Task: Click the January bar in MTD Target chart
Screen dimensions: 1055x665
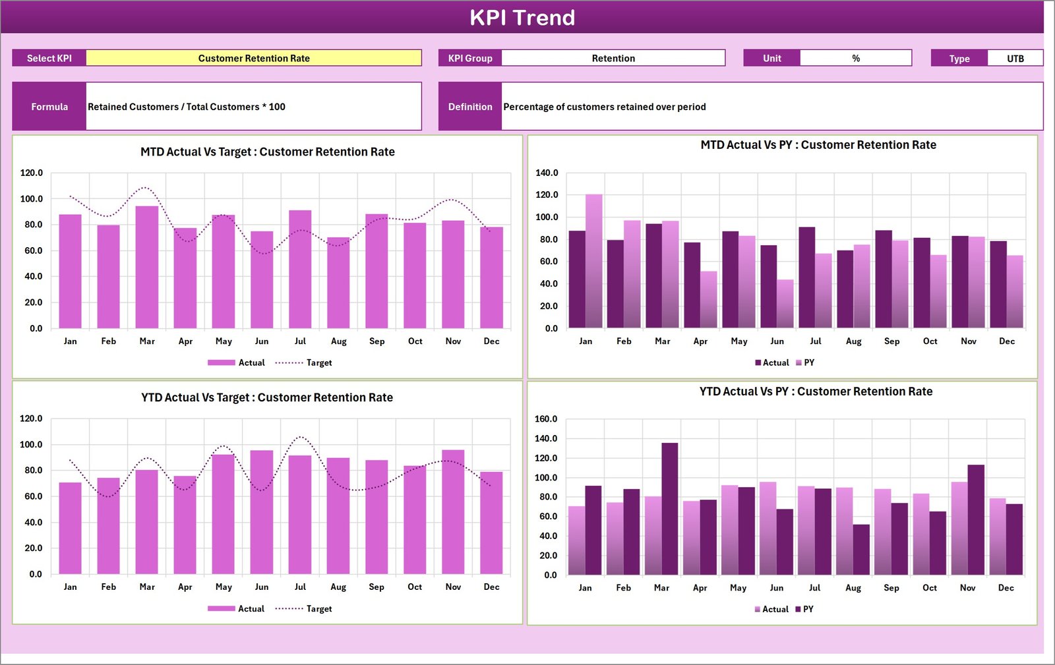Action: coord(70,270)
